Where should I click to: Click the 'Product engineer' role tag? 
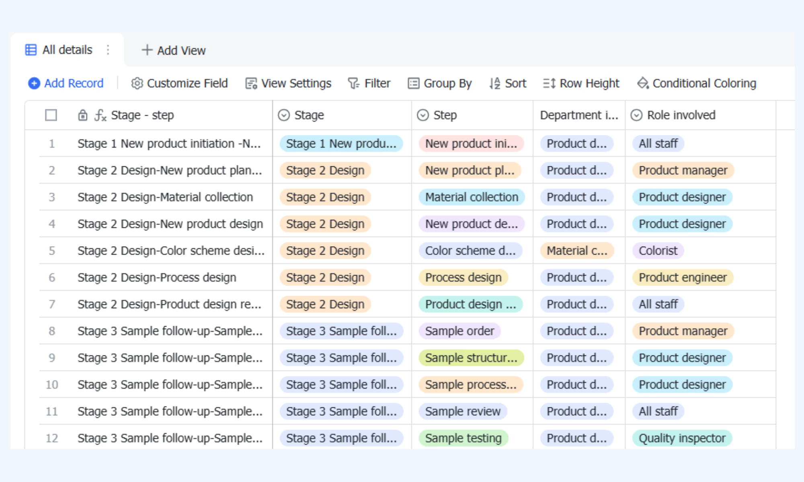(683, 278)
